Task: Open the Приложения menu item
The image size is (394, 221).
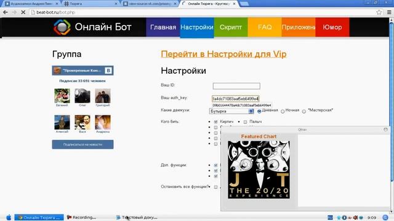Action: [x=298, y=27]
